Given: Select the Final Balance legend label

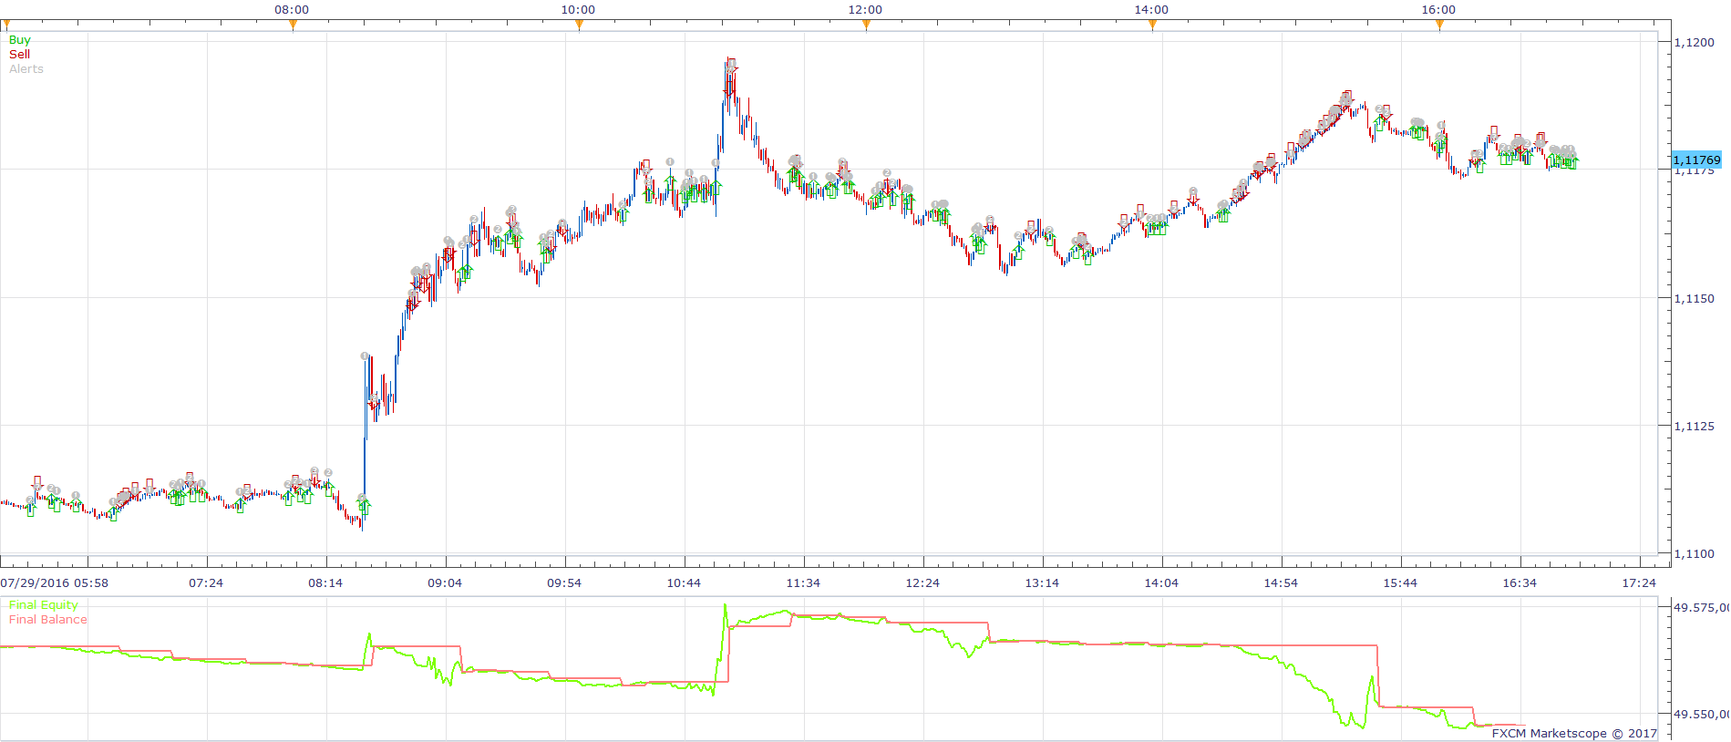Looking at the screenshot, I should point(48,620).
